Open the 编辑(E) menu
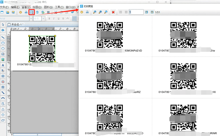Screen dimensions: 220x136 click(x=15, y=7)
